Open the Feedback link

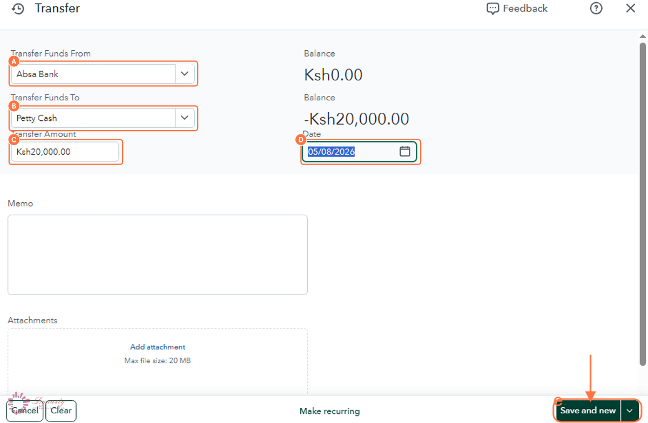[517, 9]
